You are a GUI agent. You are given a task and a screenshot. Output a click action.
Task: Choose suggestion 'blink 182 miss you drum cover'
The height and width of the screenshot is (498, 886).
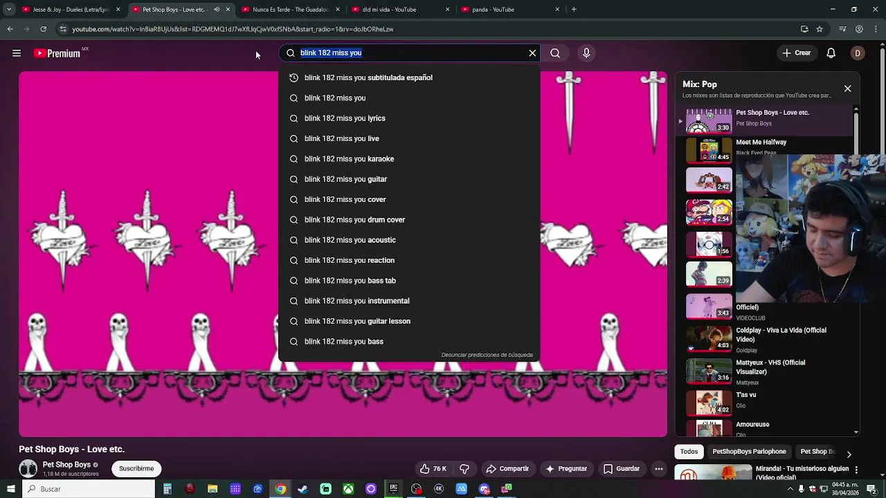(x=409, y=220)
